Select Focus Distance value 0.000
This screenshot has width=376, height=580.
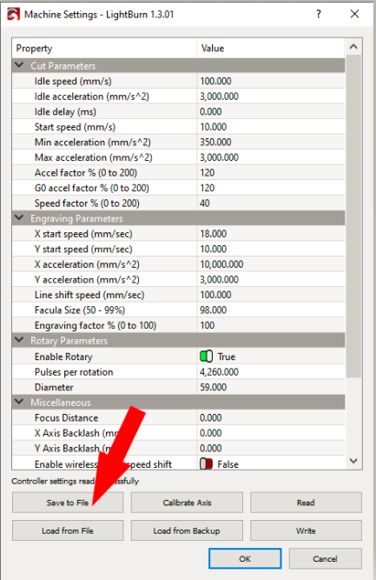coord(271,417)
